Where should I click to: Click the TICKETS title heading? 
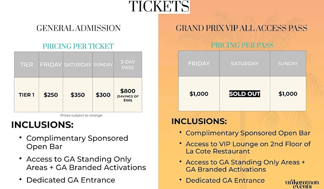[x=159, y=6]
